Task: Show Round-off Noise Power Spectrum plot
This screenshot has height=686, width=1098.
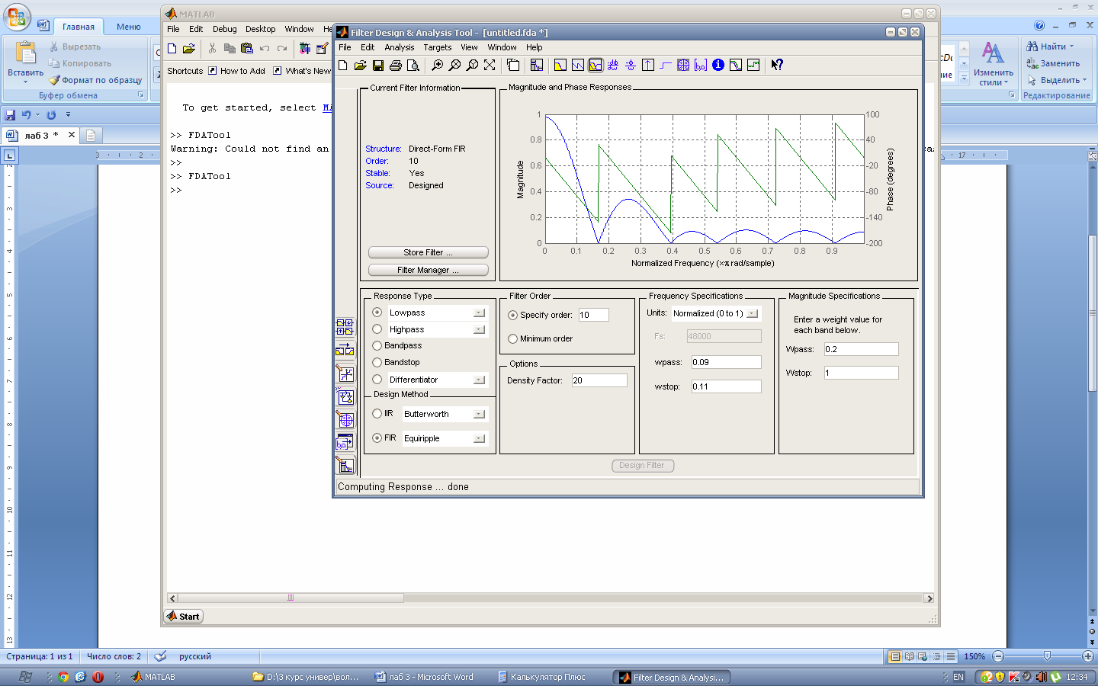Action: (x=753, y=66)
